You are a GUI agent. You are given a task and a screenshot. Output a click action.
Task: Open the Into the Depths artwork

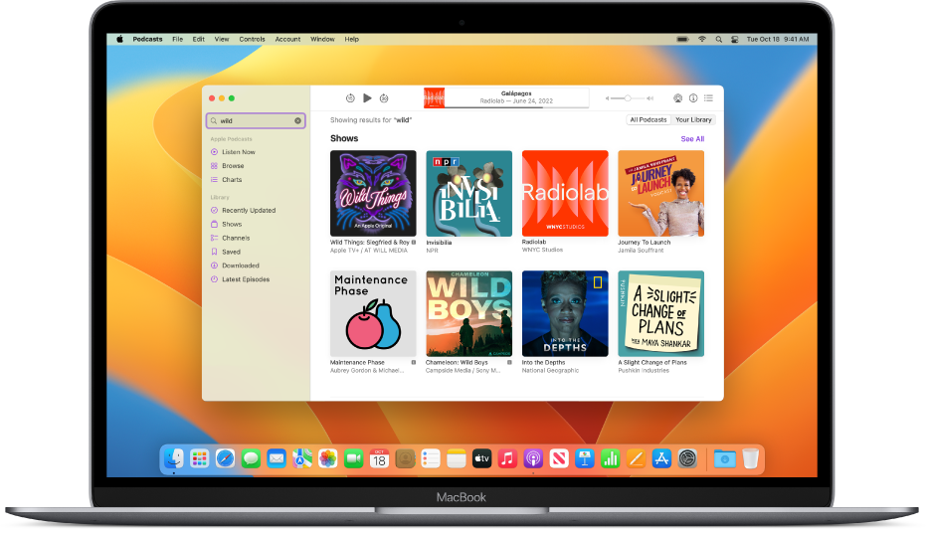[565, 314]
